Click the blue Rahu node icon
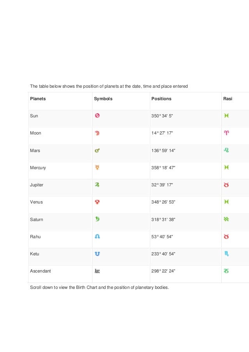 97,237
